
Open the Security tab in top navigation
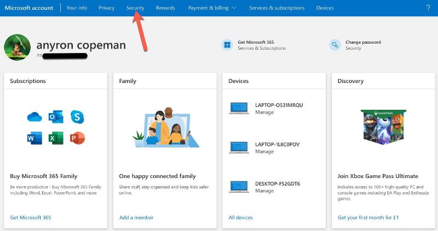point(135,8)
